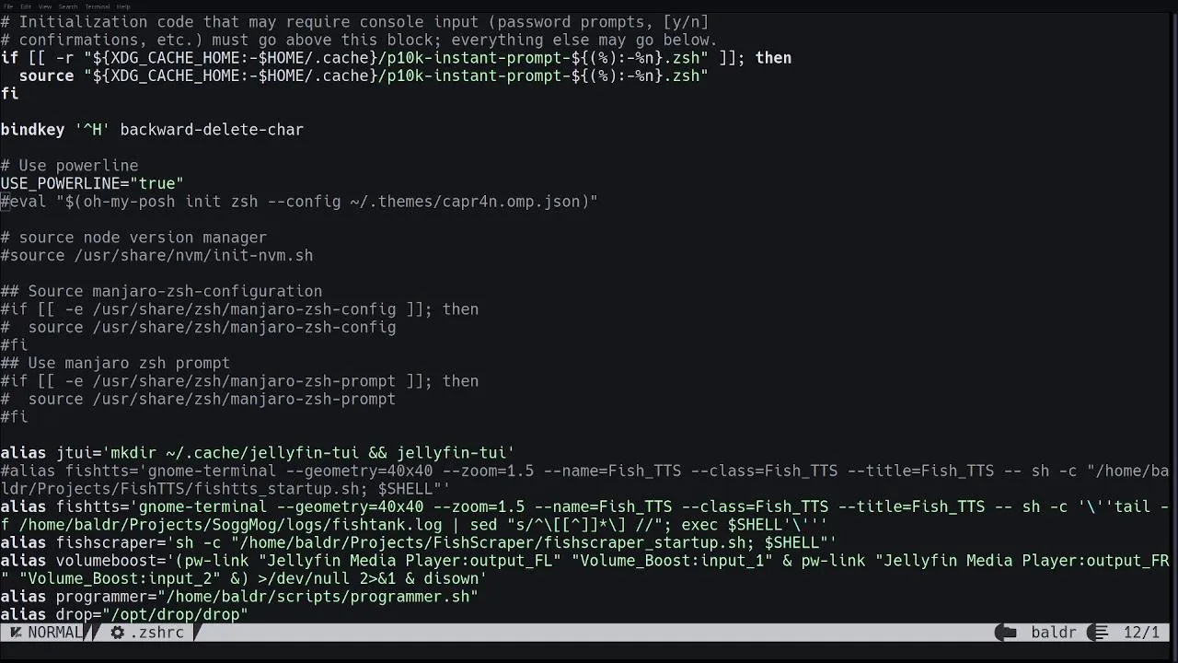Open the View menu
The height and width of the screenshot is (663, 1178).
click(46, 6)
